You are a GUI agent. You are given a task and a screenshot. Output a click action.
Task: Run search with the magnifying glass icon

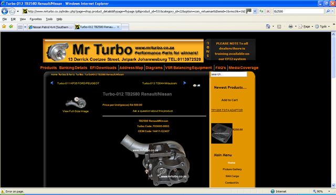click(328, 11)
